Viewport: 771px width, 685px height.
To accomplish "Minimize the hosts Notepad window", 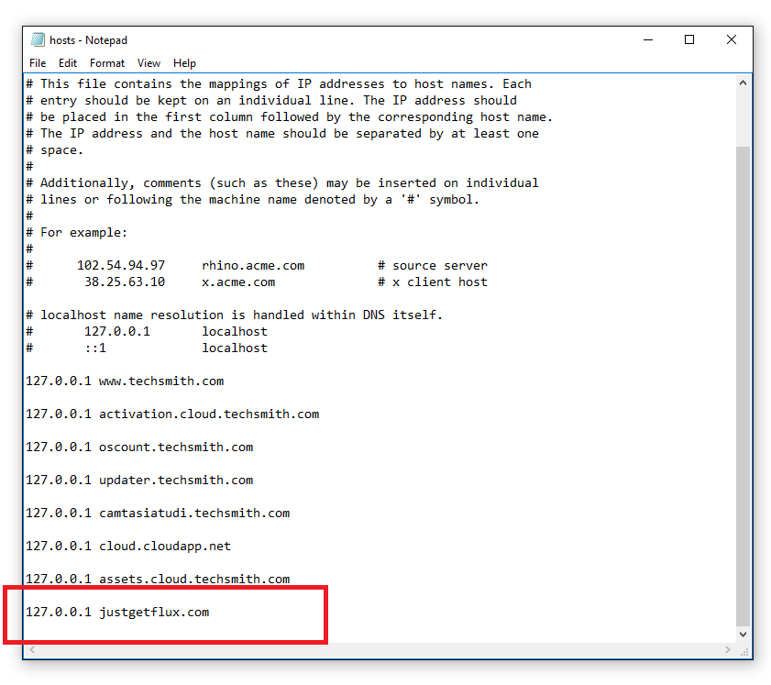I will pyautogui.click(x=648, y=39).
